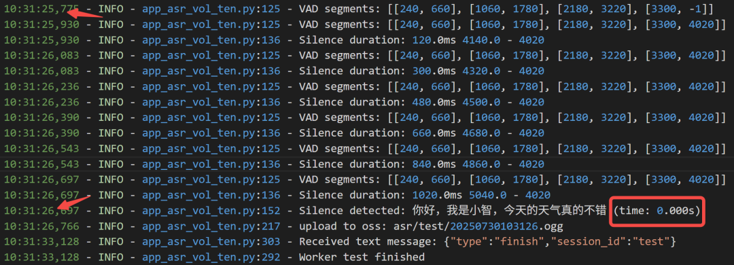The width and height of the screenshot is (734, 265).
Task: Click the first 10:31:33,128 timestamp
Action: click(41, 242)
